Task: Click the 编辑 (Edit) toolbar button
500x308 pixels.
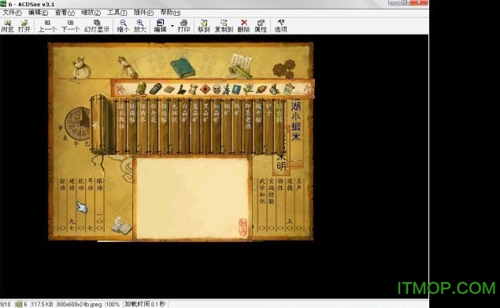Action: (160, 26)
